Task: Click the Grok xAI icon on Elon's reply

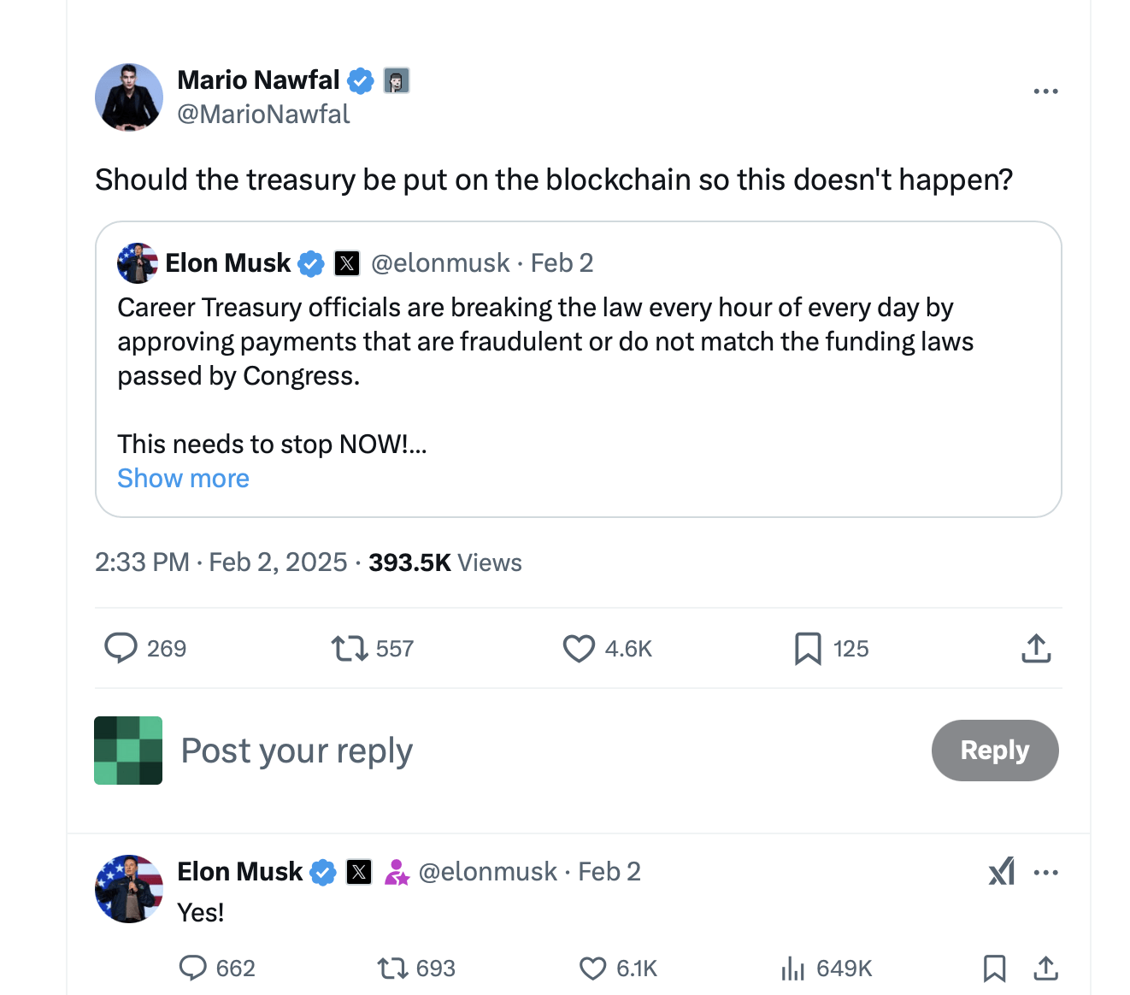Action: pos(1001,872)
